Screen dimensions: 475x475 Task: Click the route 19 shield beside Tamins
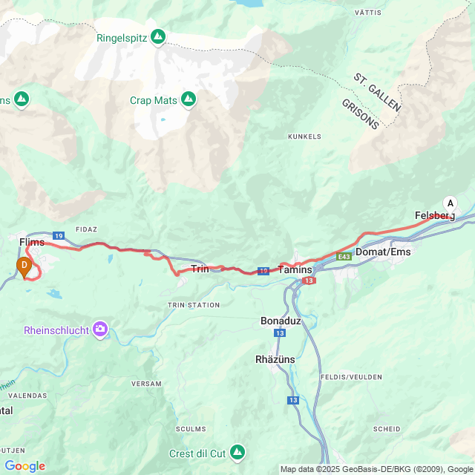263,271
